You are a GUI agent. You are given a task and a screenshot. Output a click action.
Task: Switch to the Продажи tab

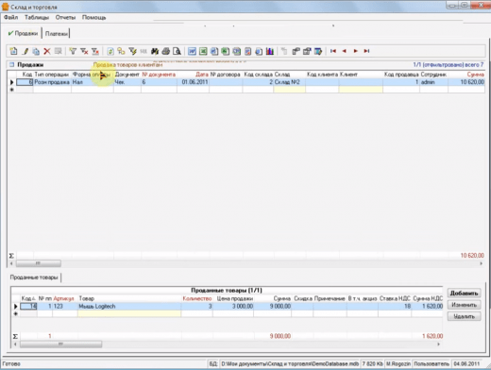[x=24, y=33]
